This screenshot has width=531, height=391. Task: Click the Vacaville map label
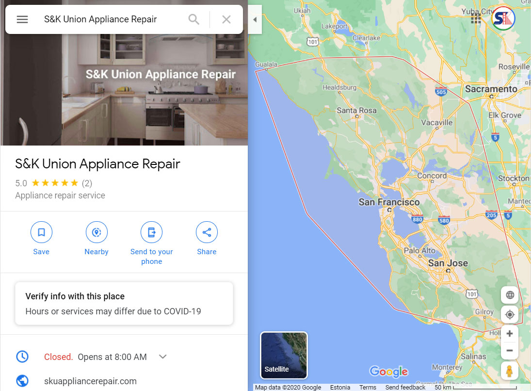[437, 123]
